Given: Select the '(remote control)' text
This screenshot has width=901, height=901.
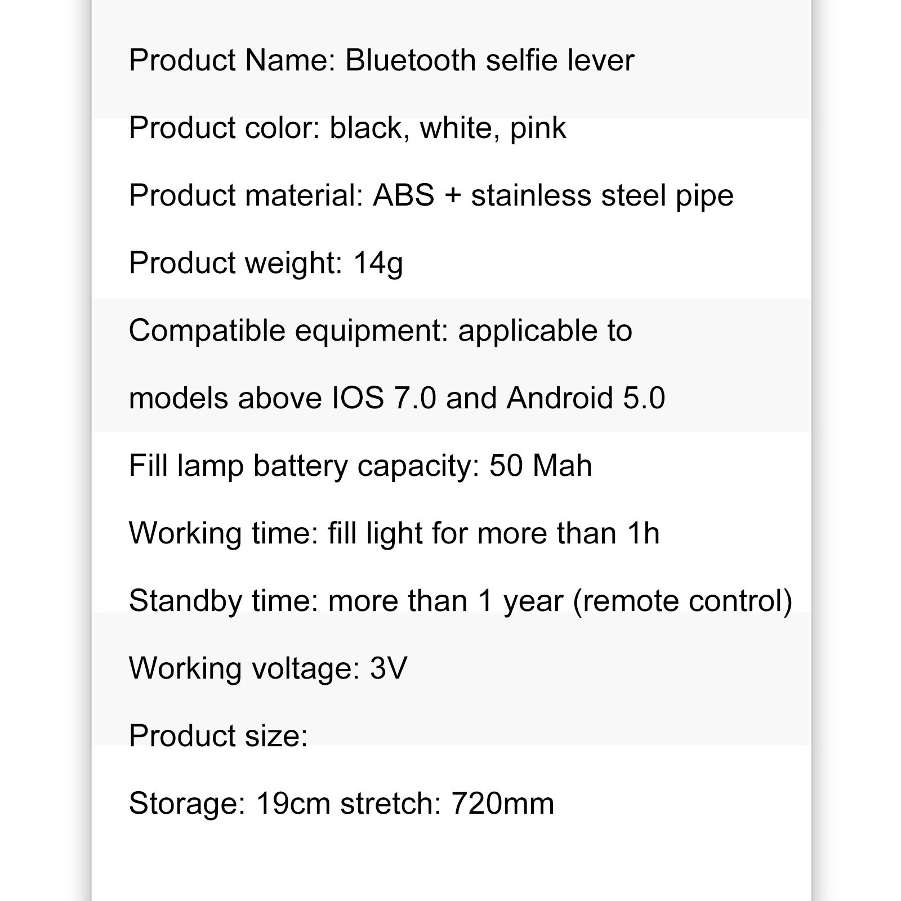Looking at the screenshot, I should (x=683, y=601).
